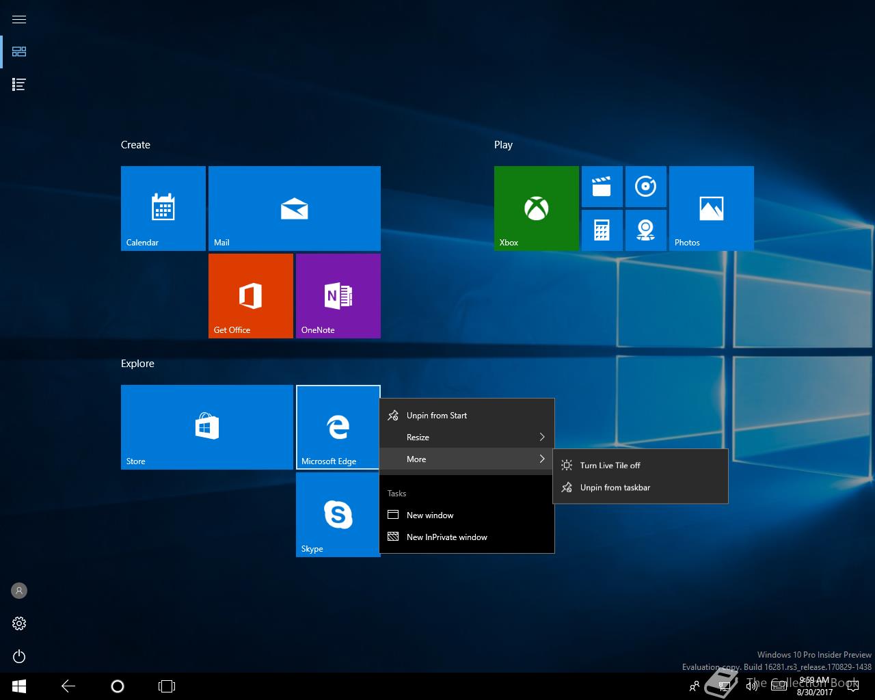Viewport: 875px width, 700px height.
Task: Open the Groove Music small tile
Action: point(646,187)
